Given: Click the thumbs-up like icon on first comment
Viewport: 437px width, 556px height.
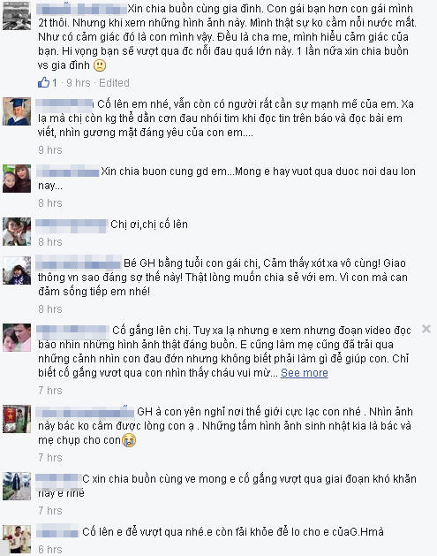Looking at the screenshot, I should tap(43, 82).
